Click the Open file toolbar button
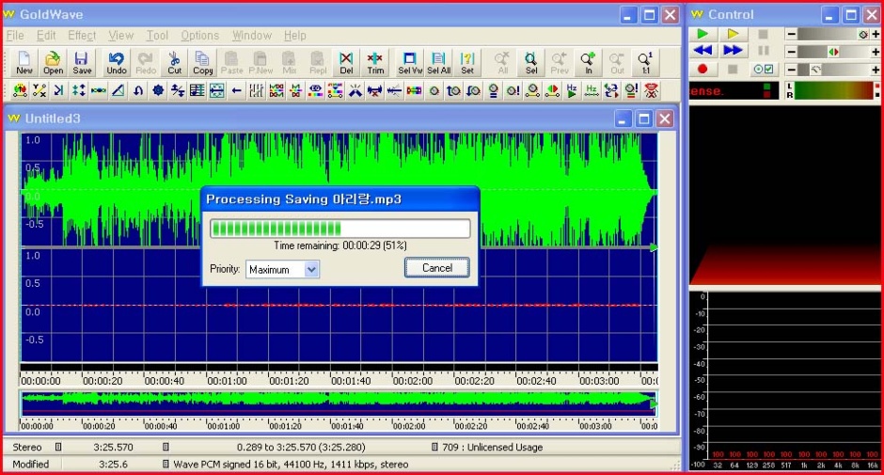The width and height of the screenshot is (884, 475). (53, 63)
